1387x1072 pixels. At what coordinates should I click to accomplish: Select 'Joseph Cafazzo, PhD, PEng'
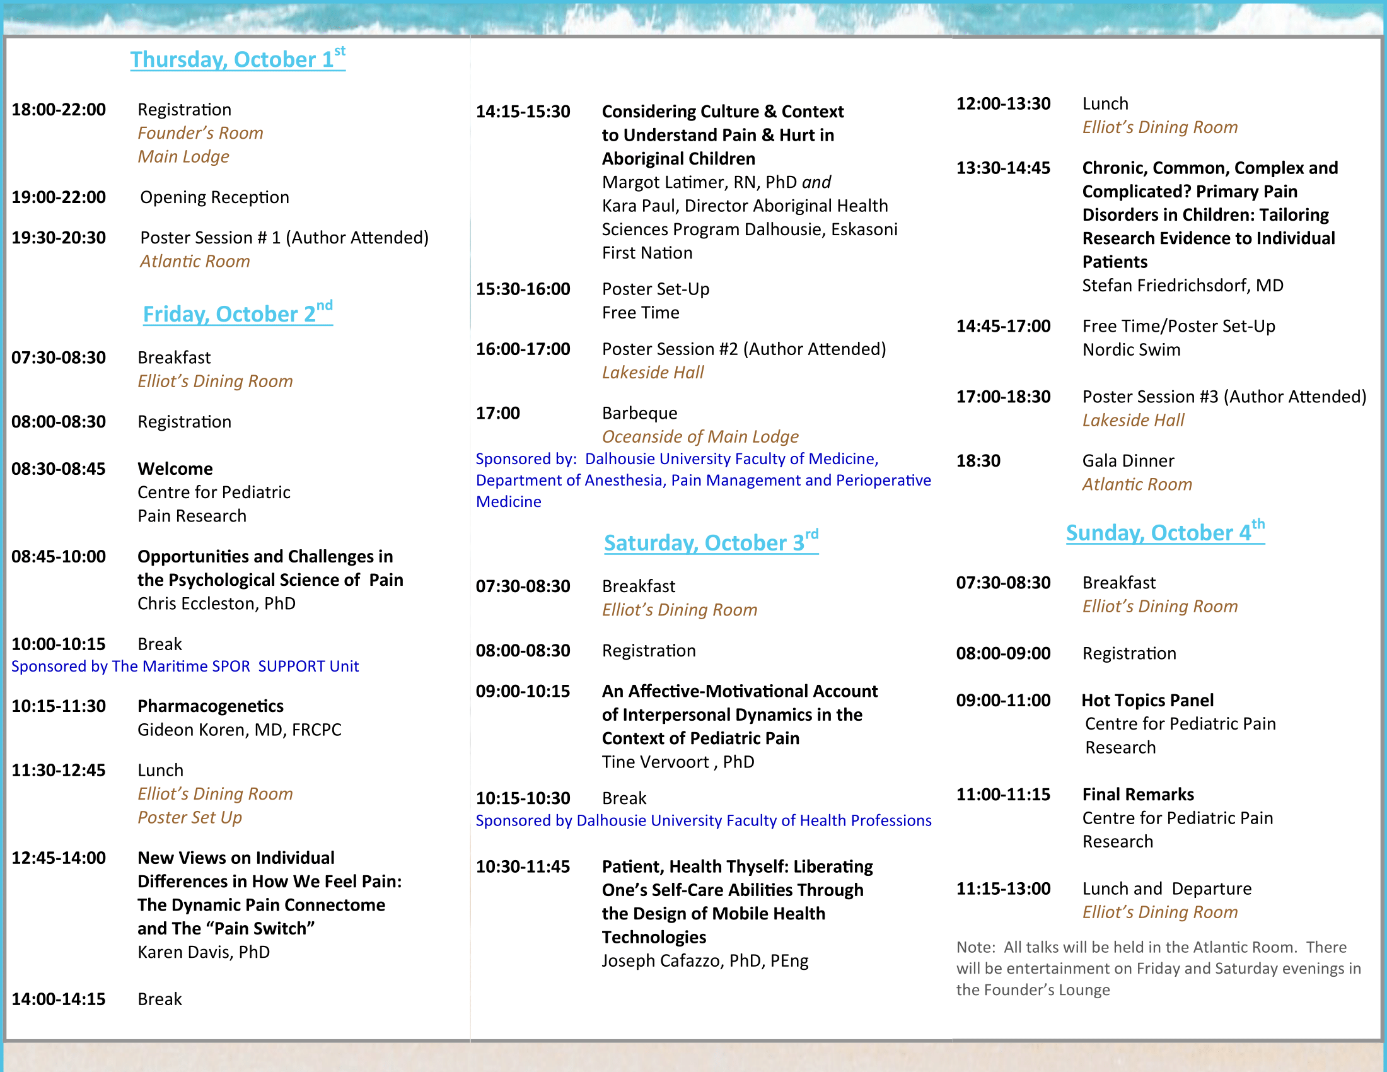click(705, 961)
